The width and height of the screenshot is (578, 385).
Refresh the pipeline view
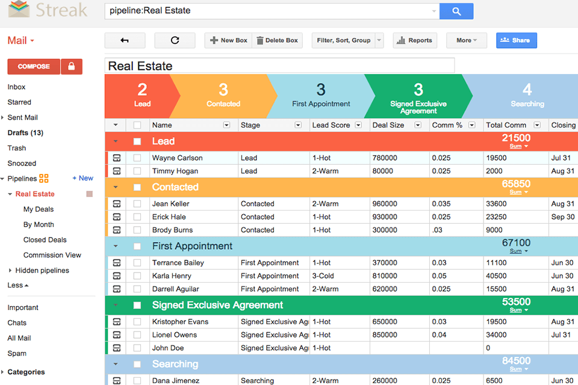point(175,40)
